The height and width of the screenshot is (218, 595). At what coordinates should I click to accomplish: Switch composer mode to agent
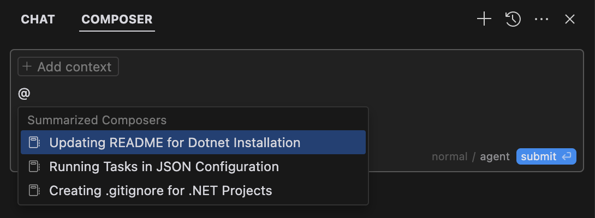(x=495, y=156)
